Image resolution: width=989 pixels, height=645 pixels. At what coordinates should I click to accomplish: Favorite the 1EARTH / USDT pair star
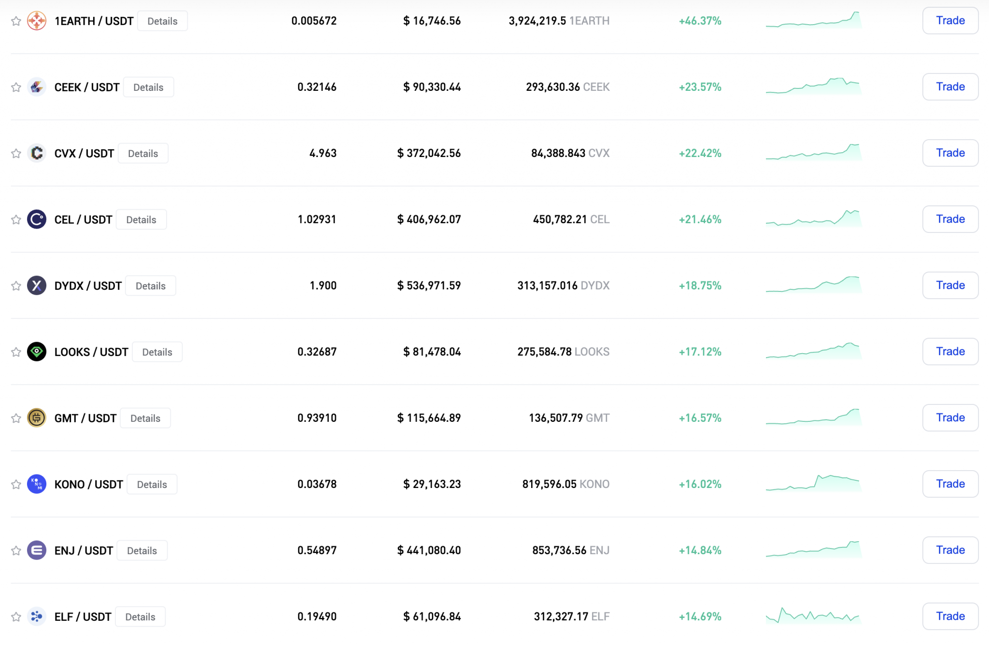(16, 21)
